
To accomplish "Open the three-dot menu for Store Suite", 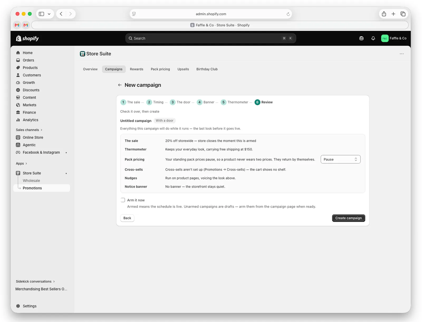I will pos(401,54).
